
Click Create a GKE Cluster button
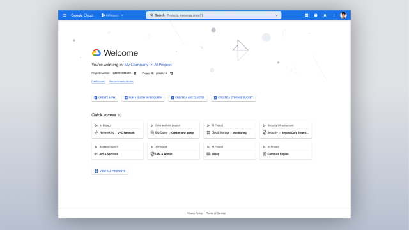[188, 98]
